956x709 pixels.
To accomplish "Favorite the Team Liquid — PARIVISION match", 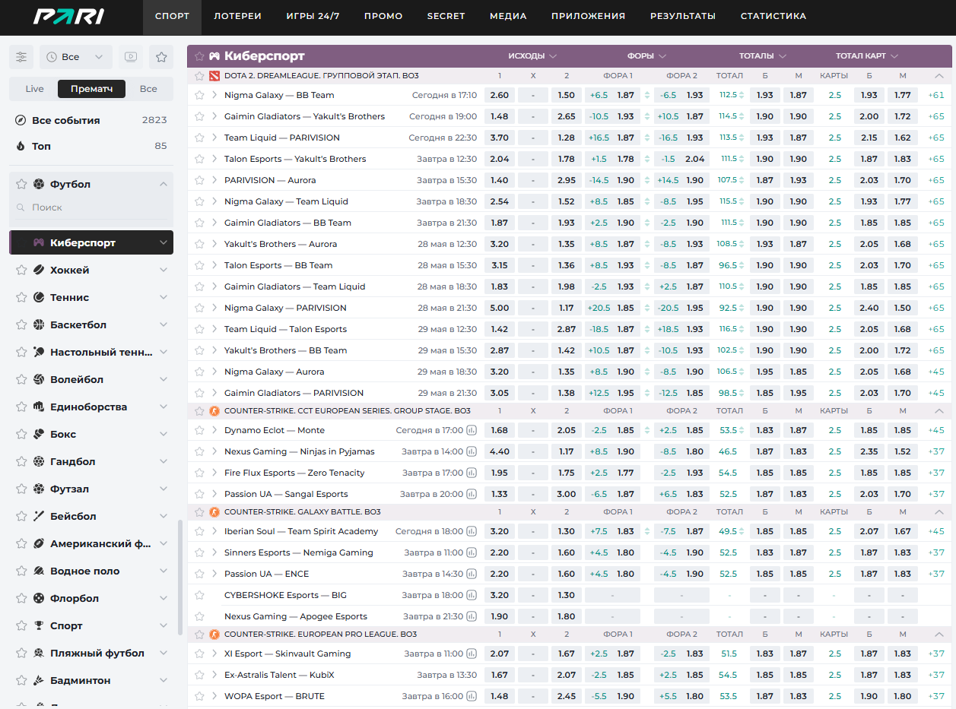I will (x=199, y=138).
